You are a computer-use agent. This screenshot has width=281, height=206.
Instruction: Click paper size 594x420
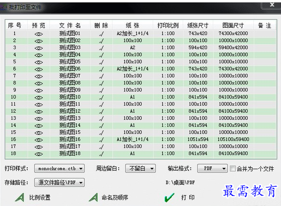(198, 48)
